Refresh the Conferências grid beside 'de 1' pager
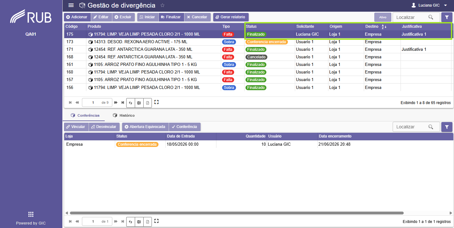The width and height of the screenshot is (454, 228). pyautogui.click(x=130, y=222)
